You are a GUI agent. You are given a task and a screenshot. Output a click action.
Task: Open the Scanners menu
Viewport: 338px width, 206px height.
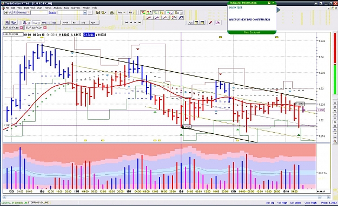tap(76, 8)
